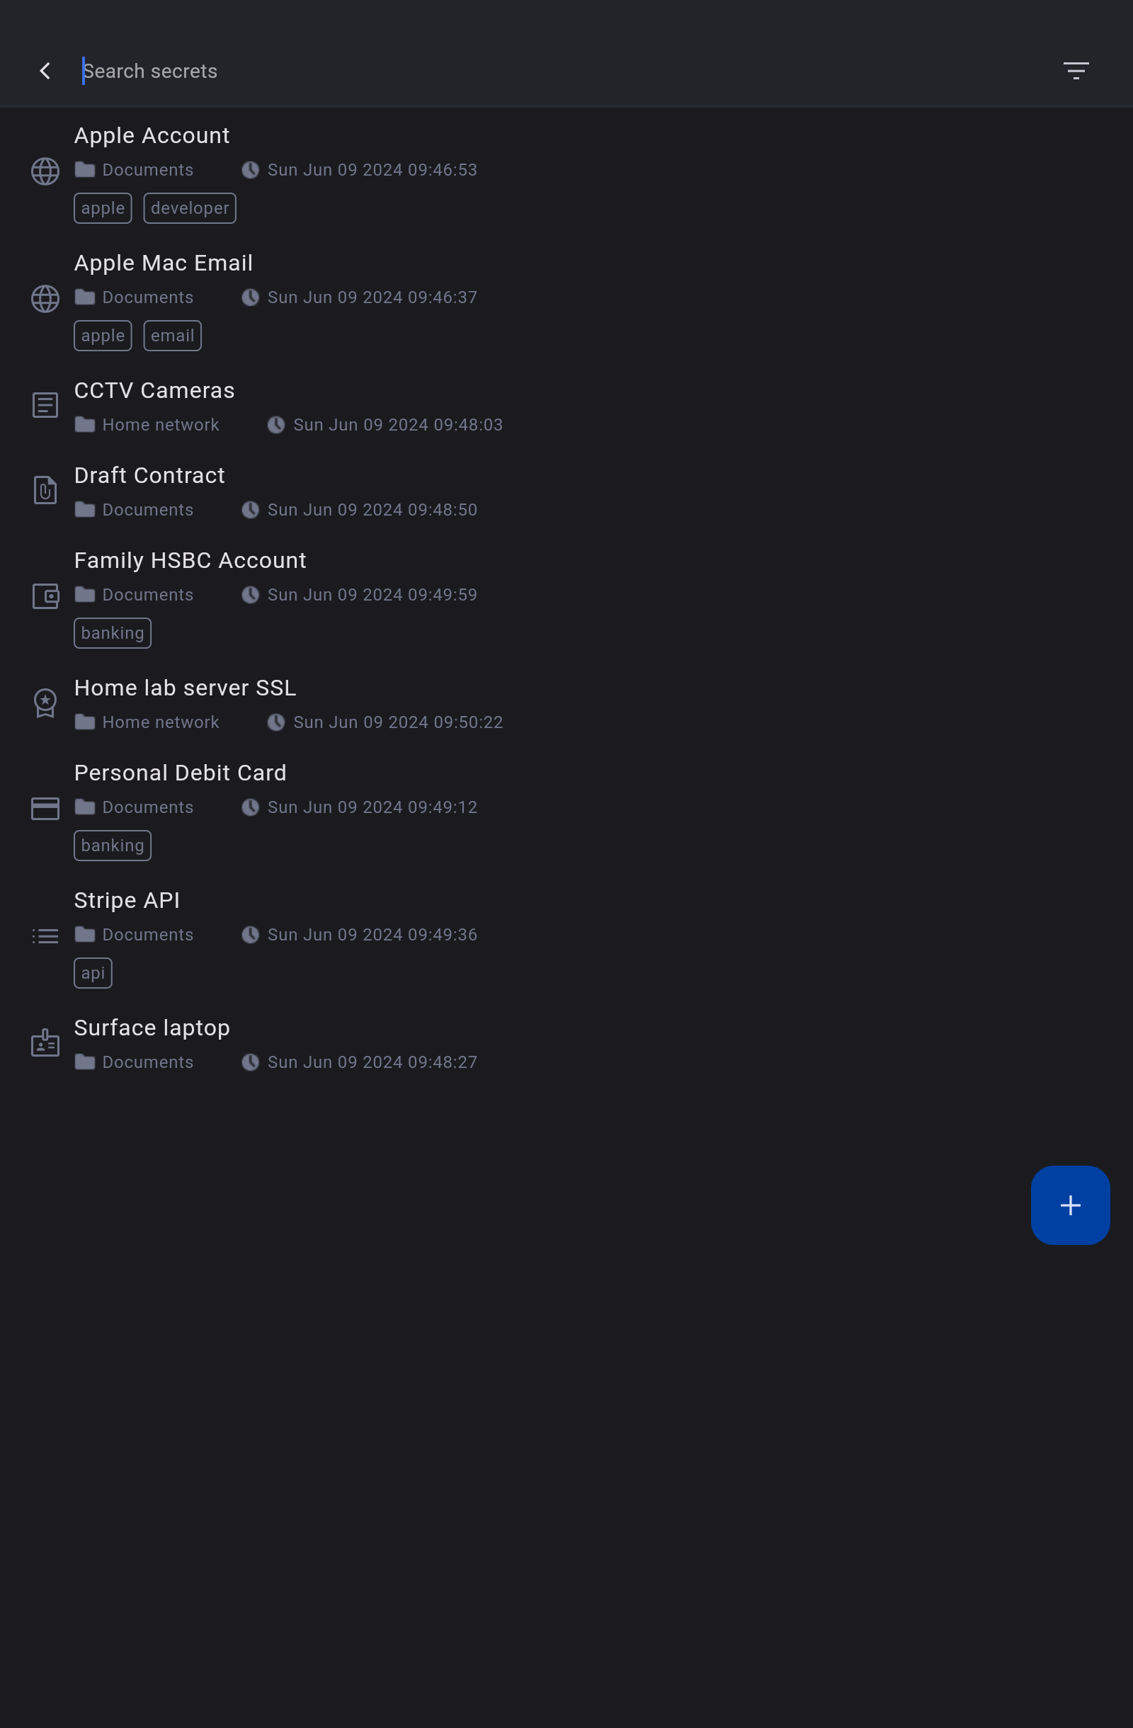Click the list icon beside Stripe API
The height and width of the screenshot is (1728, 1133).
[x=45, y=936]
